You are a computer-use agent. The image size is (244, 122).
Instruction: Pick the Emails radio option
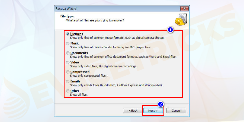pyautogui.click(x=68, y=81)
